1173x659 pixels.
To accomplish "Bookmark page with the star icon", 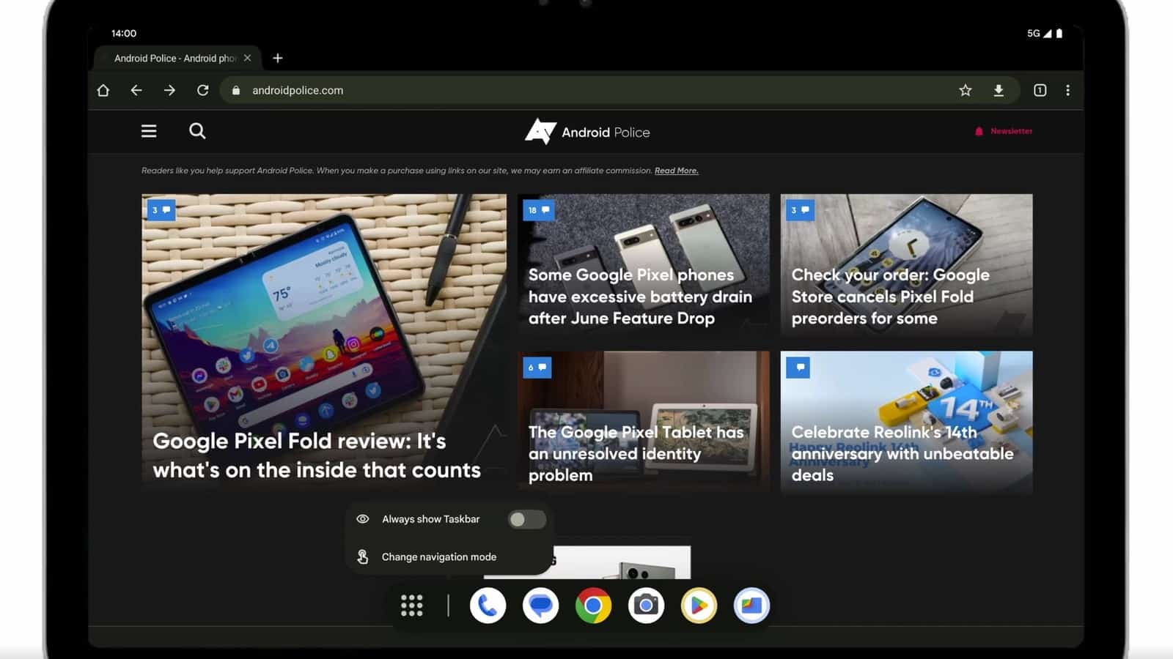I will [966, 90].
